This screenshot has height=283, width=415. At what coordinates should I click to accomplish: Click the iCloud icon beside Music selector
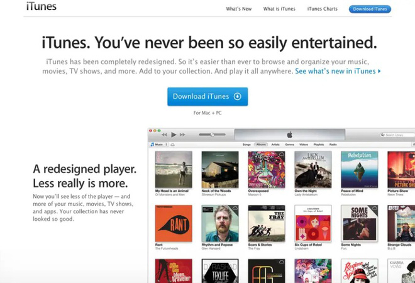coord(172,145)
